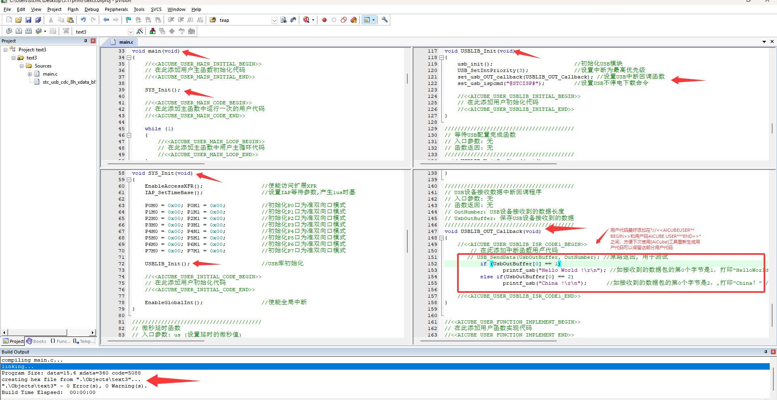Click the Project panel scrollbar right arrow
Screen dimensions: 777x400
coord(93,332)
